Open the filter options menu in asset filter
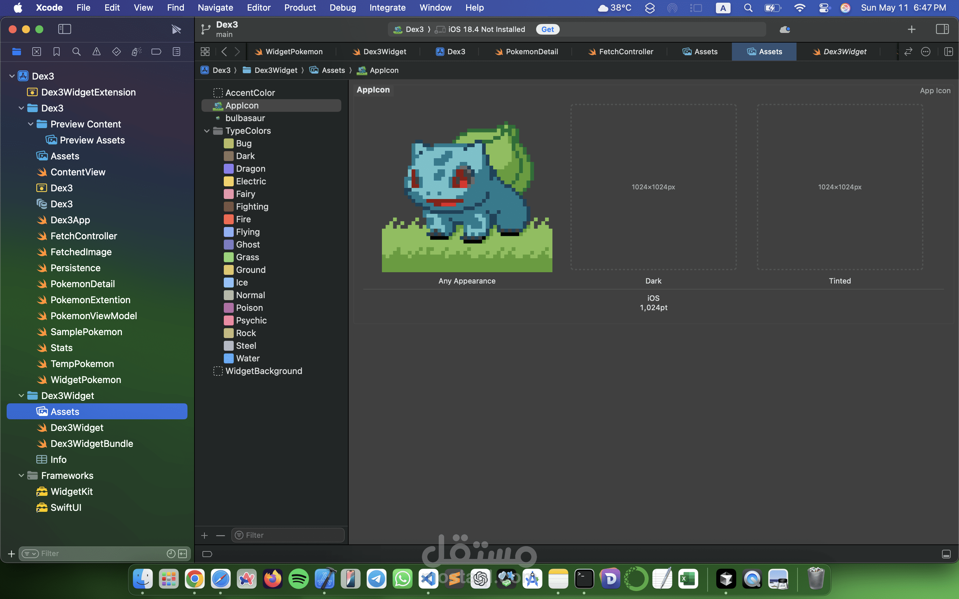This screenshot has width=959, height=599. coord(239,535)
